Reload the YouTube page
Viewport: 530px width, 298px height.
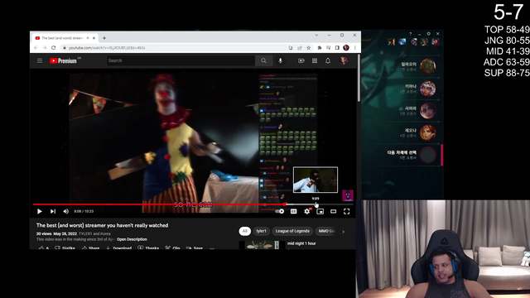[x=53, y=48]
